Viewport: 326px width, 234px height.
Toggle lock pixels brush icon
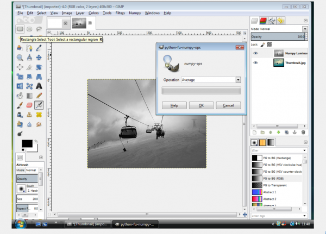263,45
